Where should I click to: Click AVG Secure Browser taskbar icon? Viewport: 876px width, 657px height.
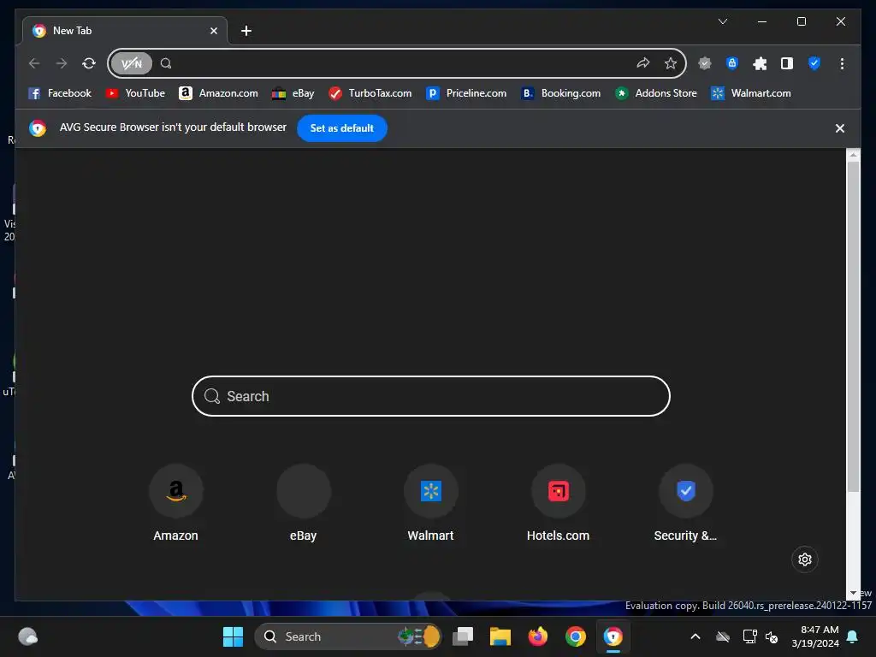point(613,636)
